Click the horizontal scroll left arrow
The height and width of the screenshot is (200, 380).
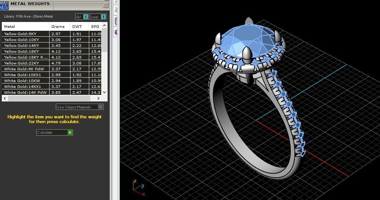(x=5, y=98)
